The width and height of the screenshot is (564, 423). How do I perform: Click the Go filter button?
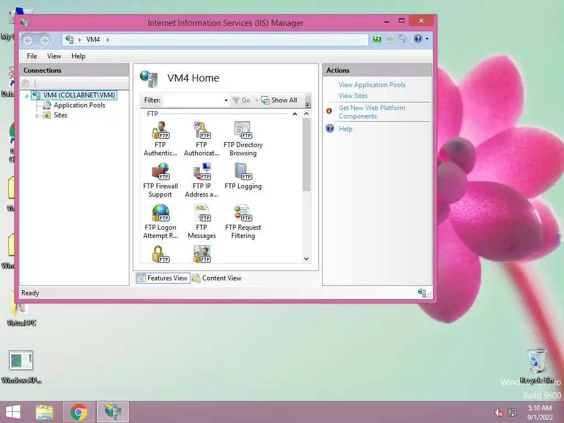[x=241, y=100]
